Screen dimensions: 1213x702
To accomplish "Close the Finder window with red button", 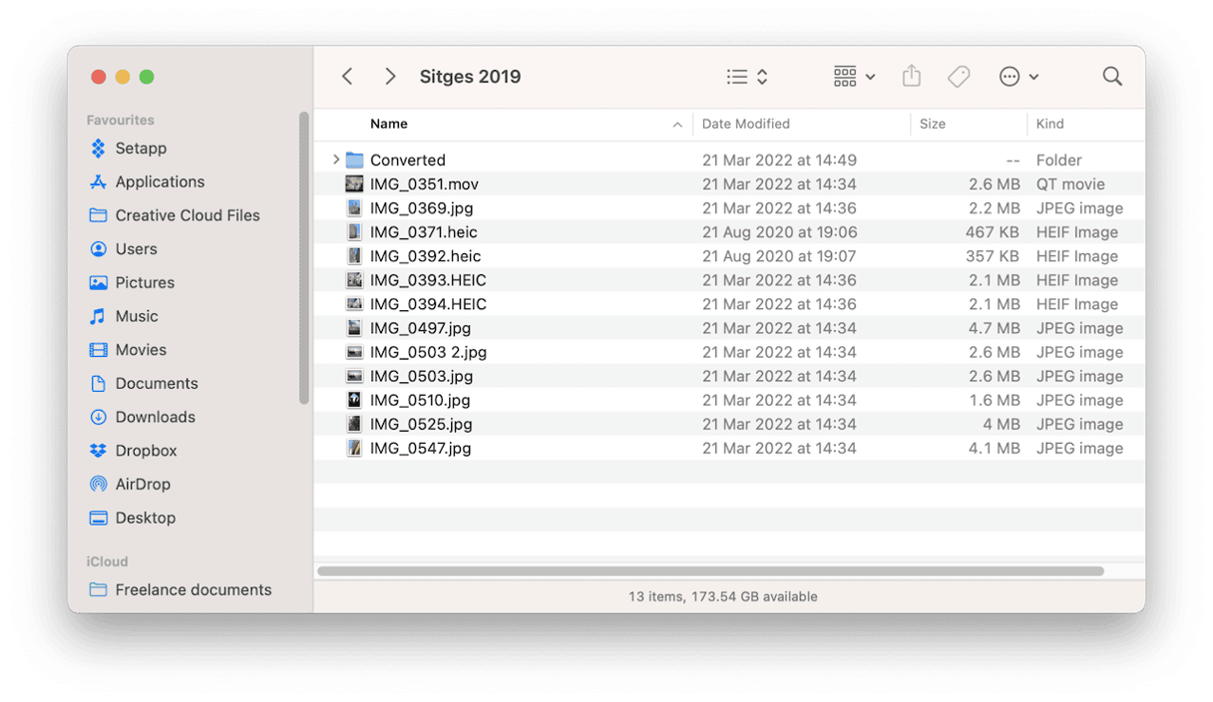I will pyautogui.click(x=98, y=77).
